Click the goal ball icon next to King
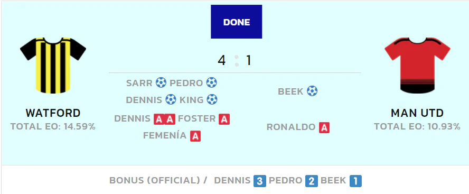 [x=212, y=99]
